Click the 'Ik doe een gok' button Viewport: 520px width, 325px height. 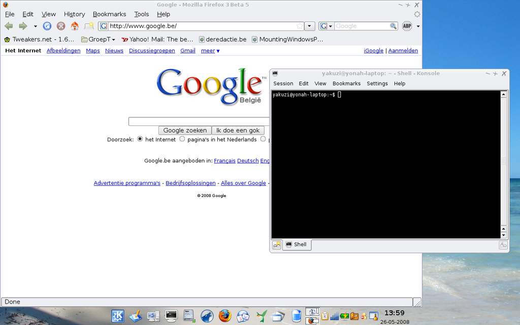(238, 131)
